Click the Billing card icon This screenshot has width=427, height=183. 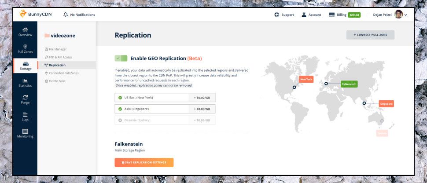click(x=331, y=15)
